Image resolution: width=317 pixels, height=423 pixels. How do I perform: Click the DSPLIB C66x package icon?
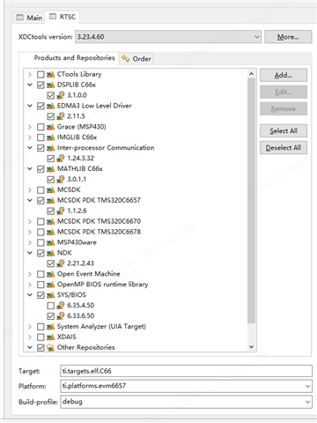pos(50,85)
